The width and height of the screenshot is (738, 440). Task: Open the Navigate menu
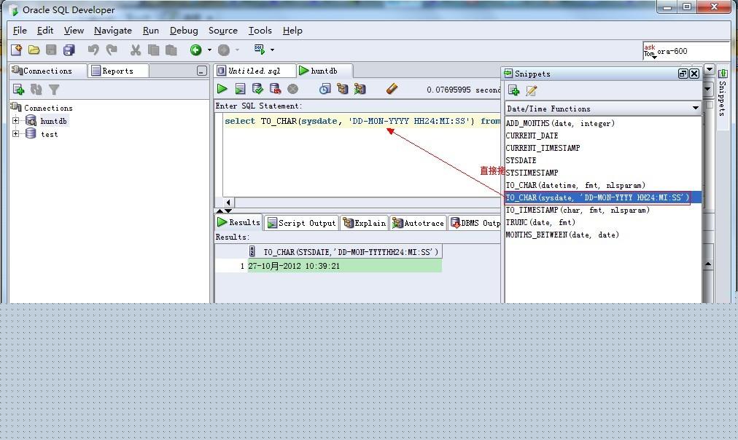pyautogui.click(x=113, y=31)
